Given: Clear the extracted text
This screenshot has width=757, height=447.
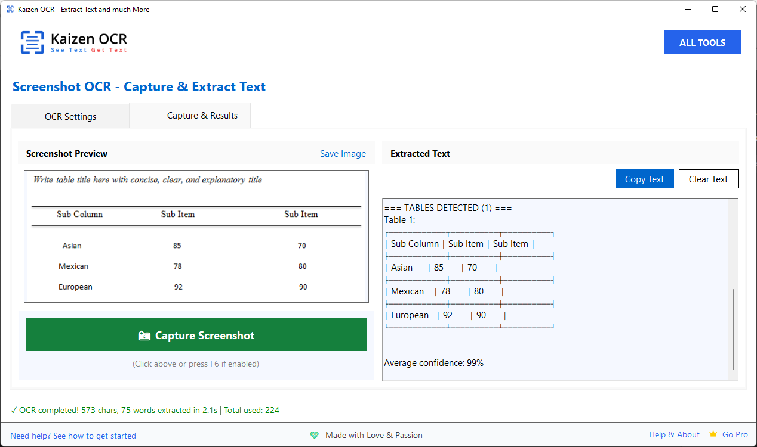Looking at the screenshot, I should pyautogui.click(x=709, y=179).
